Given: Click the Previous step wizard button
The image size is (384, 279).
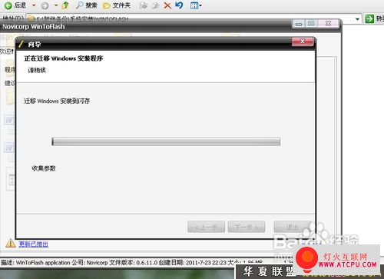Looking at the screenshot, I should [x=207, y=227].
